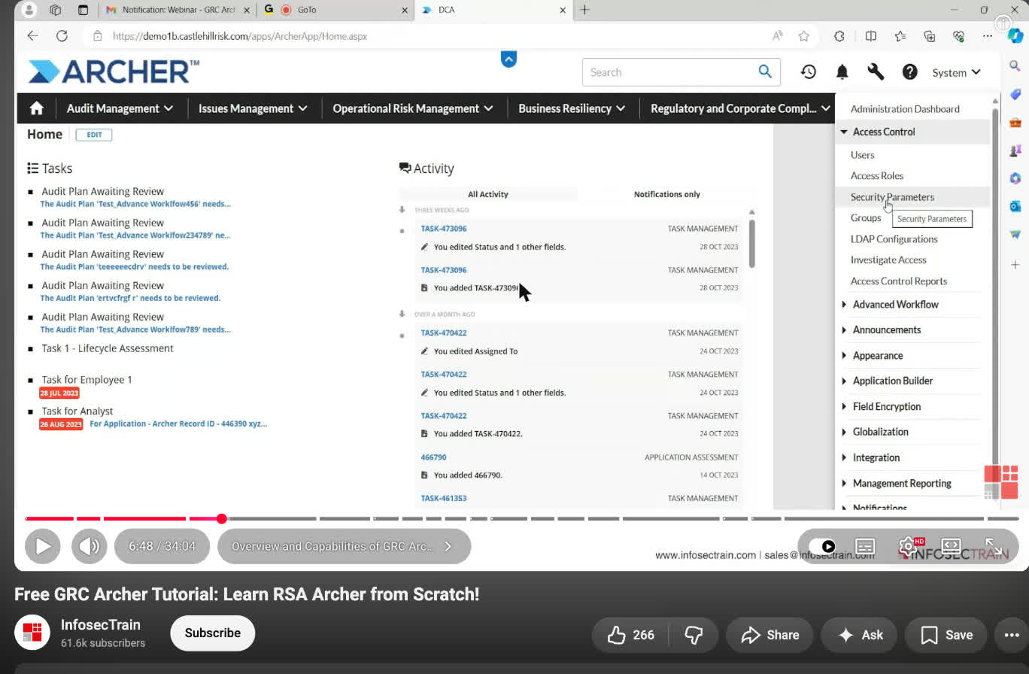
Task: Mute the video volume icon
Action: [89, 546]
